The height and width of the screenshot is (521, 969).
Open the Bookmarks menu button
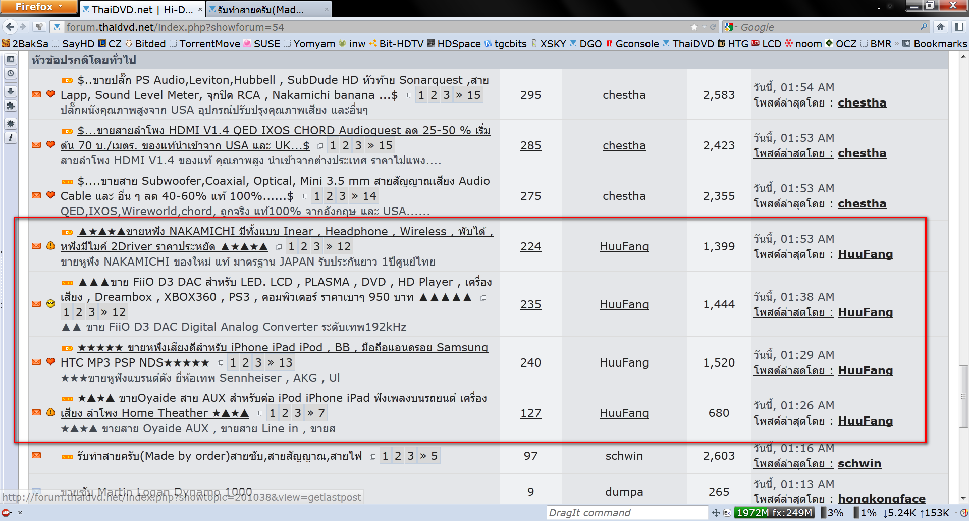[x=935, y=44]
